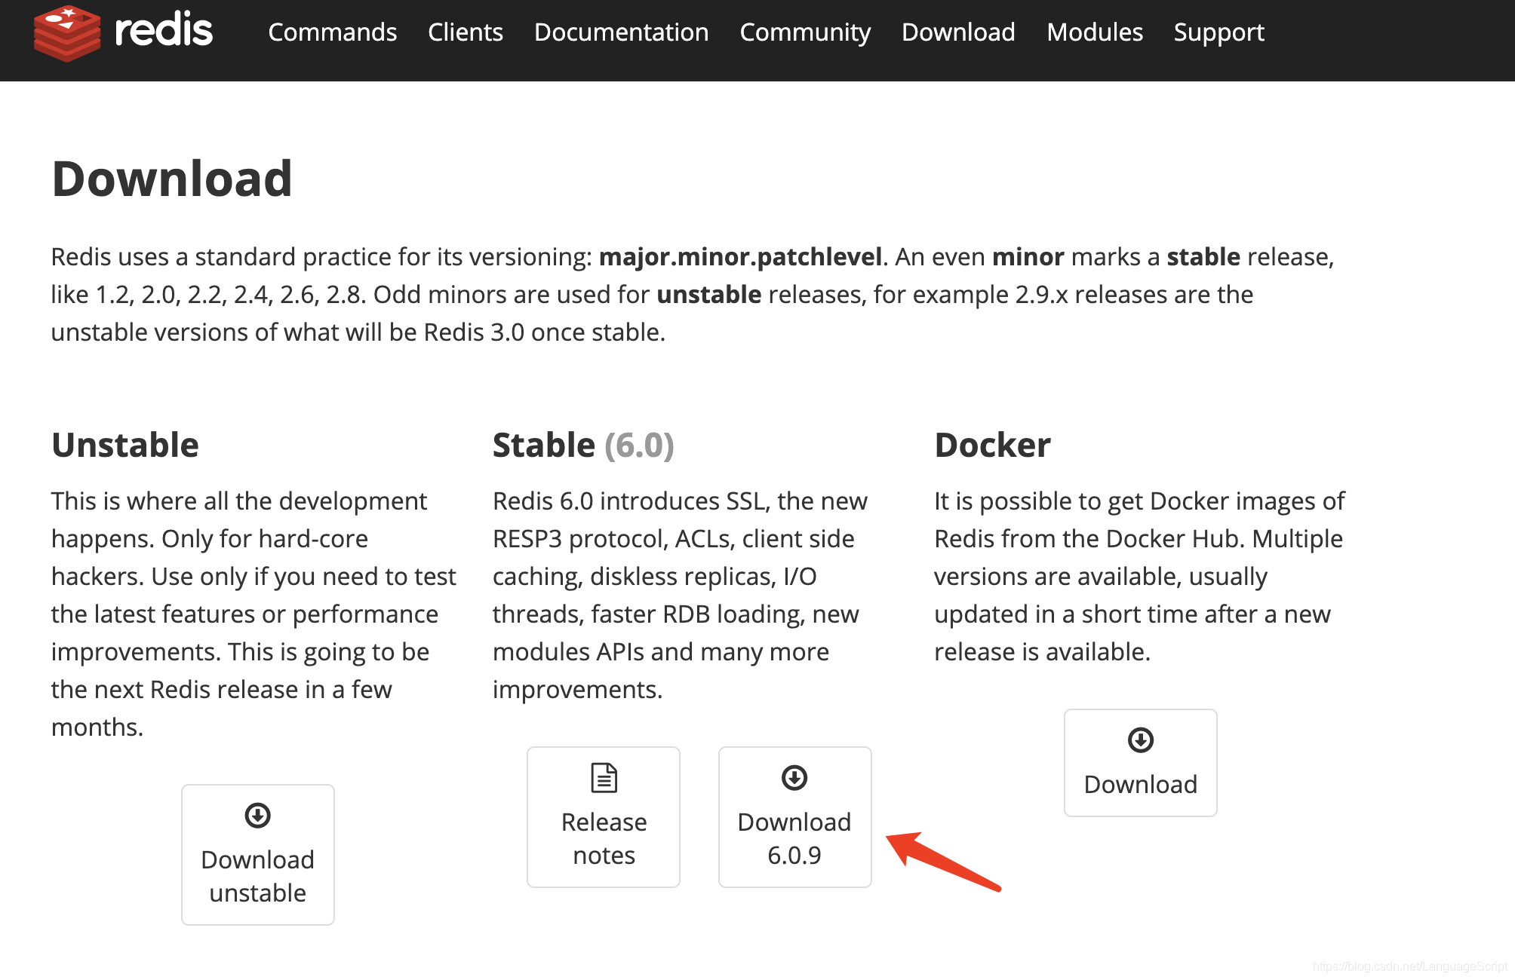Click the Docker section heading
This screenshot has width=1515, height=980.
[991, 445]
